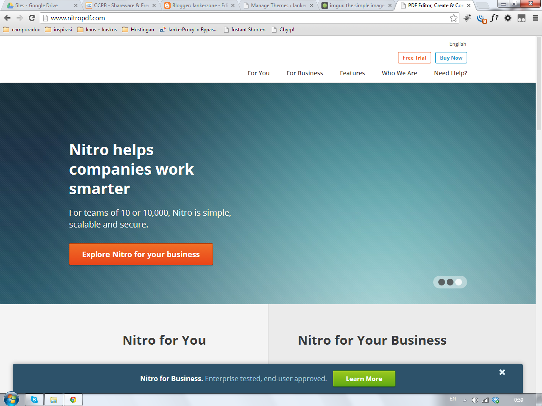Show hidden tray icons arrow
542x406 pixels.
pyautogui.click(x=465, y=400)
